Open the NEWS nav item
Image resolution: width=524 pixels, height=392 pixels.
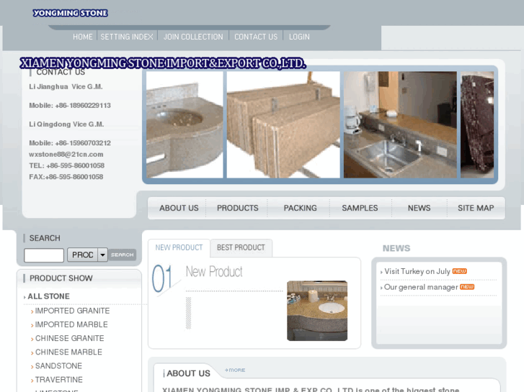(419, 208)
